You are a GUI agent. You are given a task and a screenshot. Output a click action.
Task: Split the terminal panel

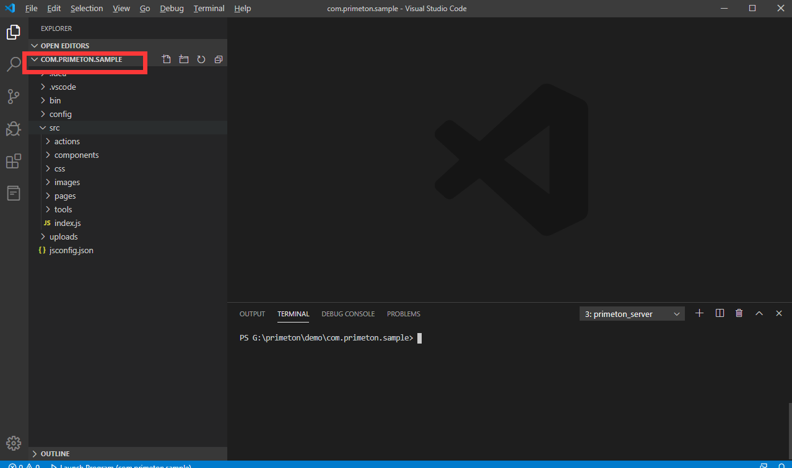pos(720,313)
